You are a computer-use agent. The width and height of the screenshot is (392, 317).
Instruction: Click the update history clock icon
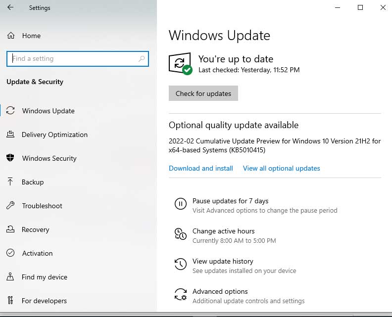pos(181,264)
